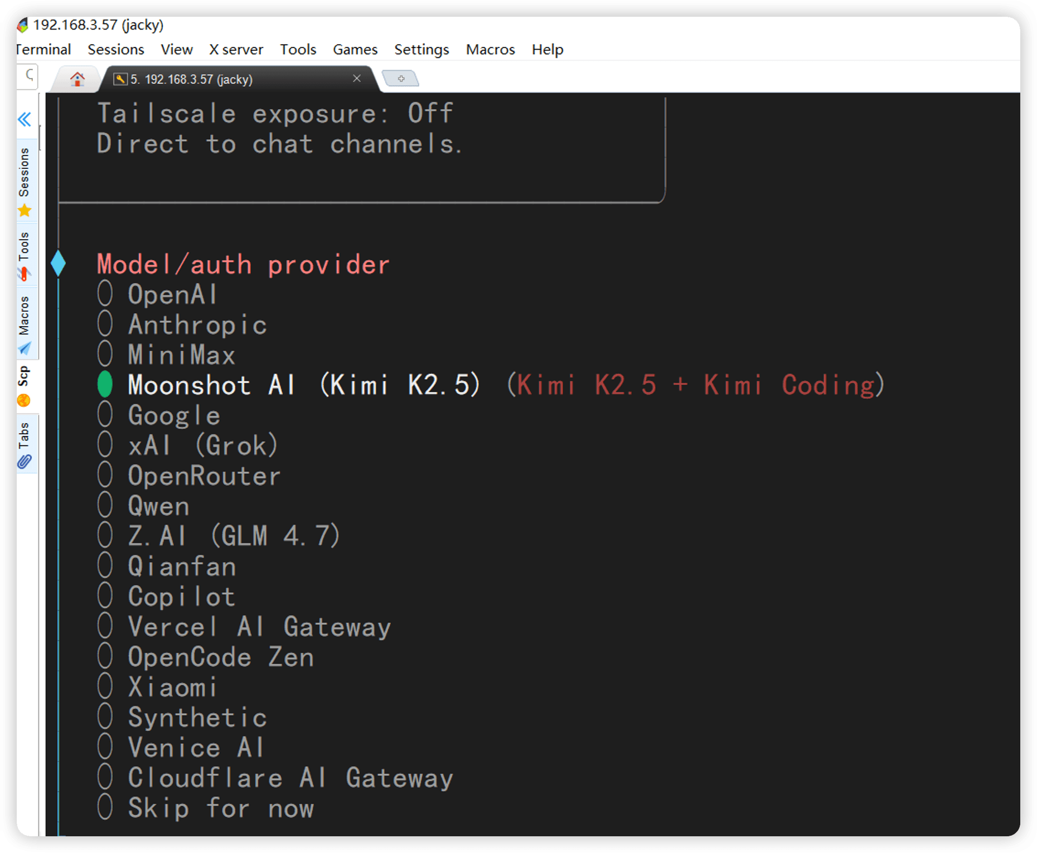Open a new tab with the plus button
This screenshot has height=853, width=1037.
click(400, 79)
